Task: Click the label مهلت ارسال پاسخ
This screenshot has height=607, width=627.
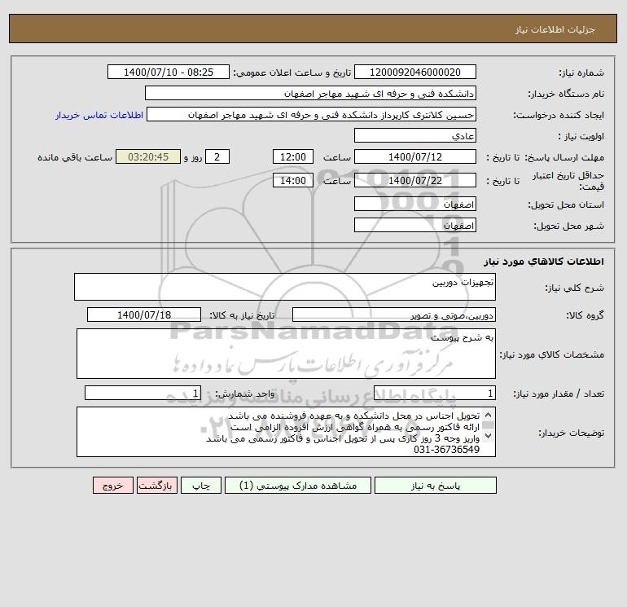Action: click(564, 157)
